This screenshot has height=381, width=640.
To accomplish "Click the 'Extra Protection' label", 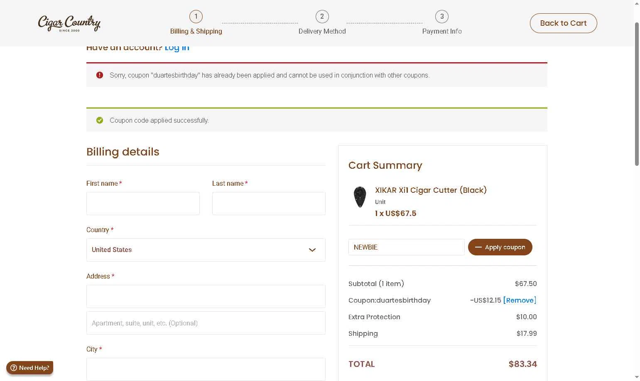I will click(x=374, y=317).
